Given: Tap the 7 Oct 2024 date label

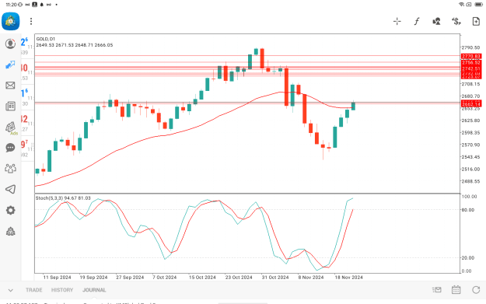Looking at the screenshot, I should [x=164, y=278].
